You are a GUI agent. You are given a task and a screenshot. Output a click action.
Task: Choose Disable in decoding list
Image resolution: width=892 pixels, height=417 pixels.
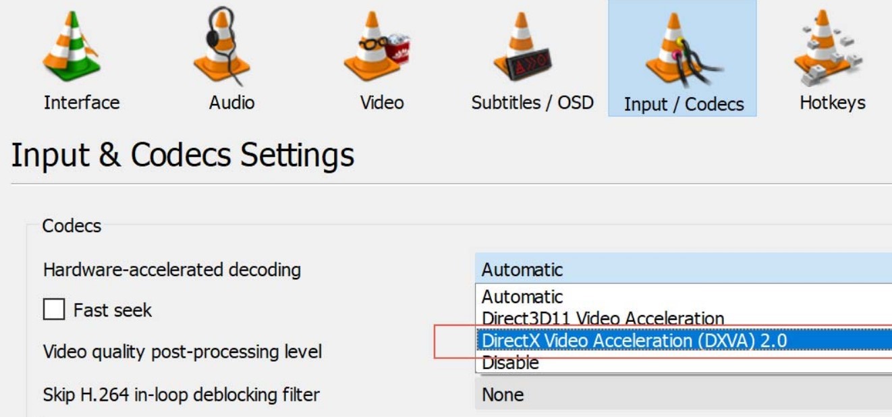[x=510, y=363]
